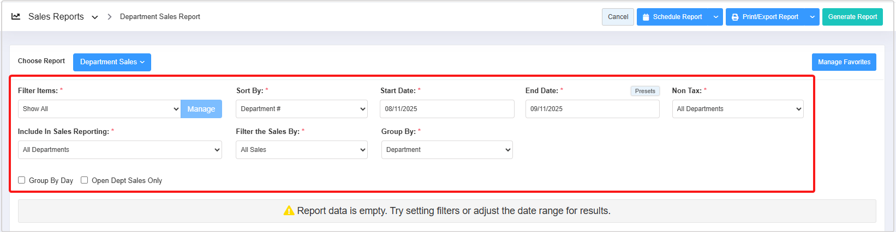Image resolution: width=896 pixels, height=232 pixels.
Task: Click the Sales Reports chart icon
Action: [16, 16]
